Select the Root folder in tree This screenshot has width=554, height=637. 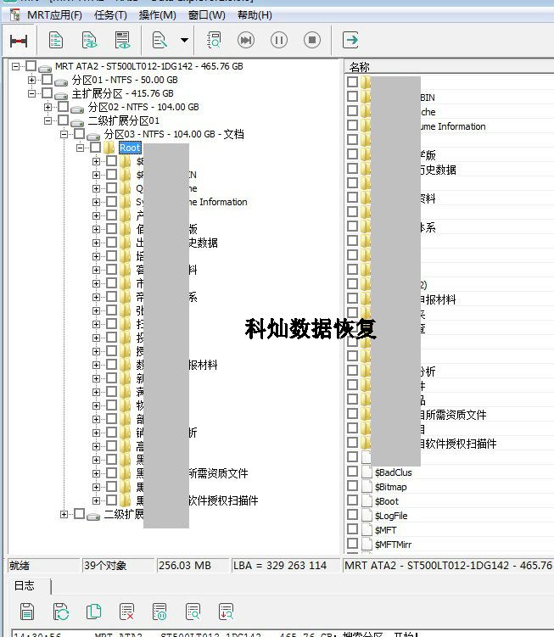(130, 148)
